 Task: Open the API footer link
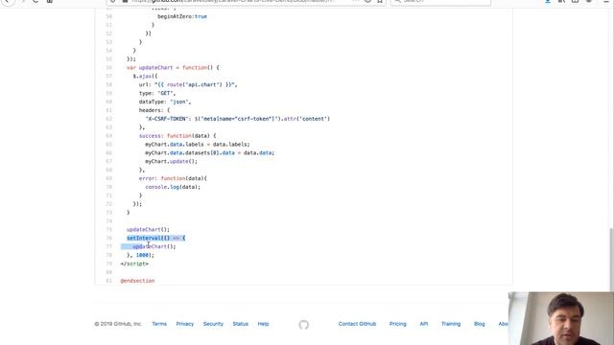[424, 324]
